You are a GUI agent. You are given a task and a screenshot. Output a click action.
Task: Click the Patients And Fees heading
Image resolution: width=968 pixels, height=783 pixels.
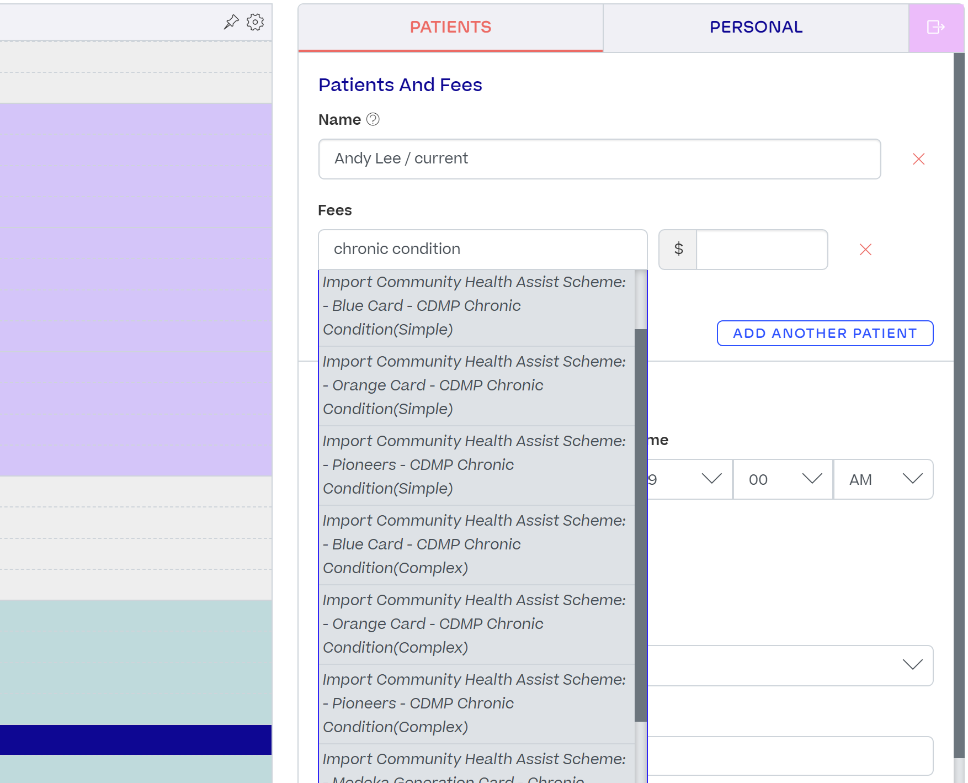click(x=400, y=85)
